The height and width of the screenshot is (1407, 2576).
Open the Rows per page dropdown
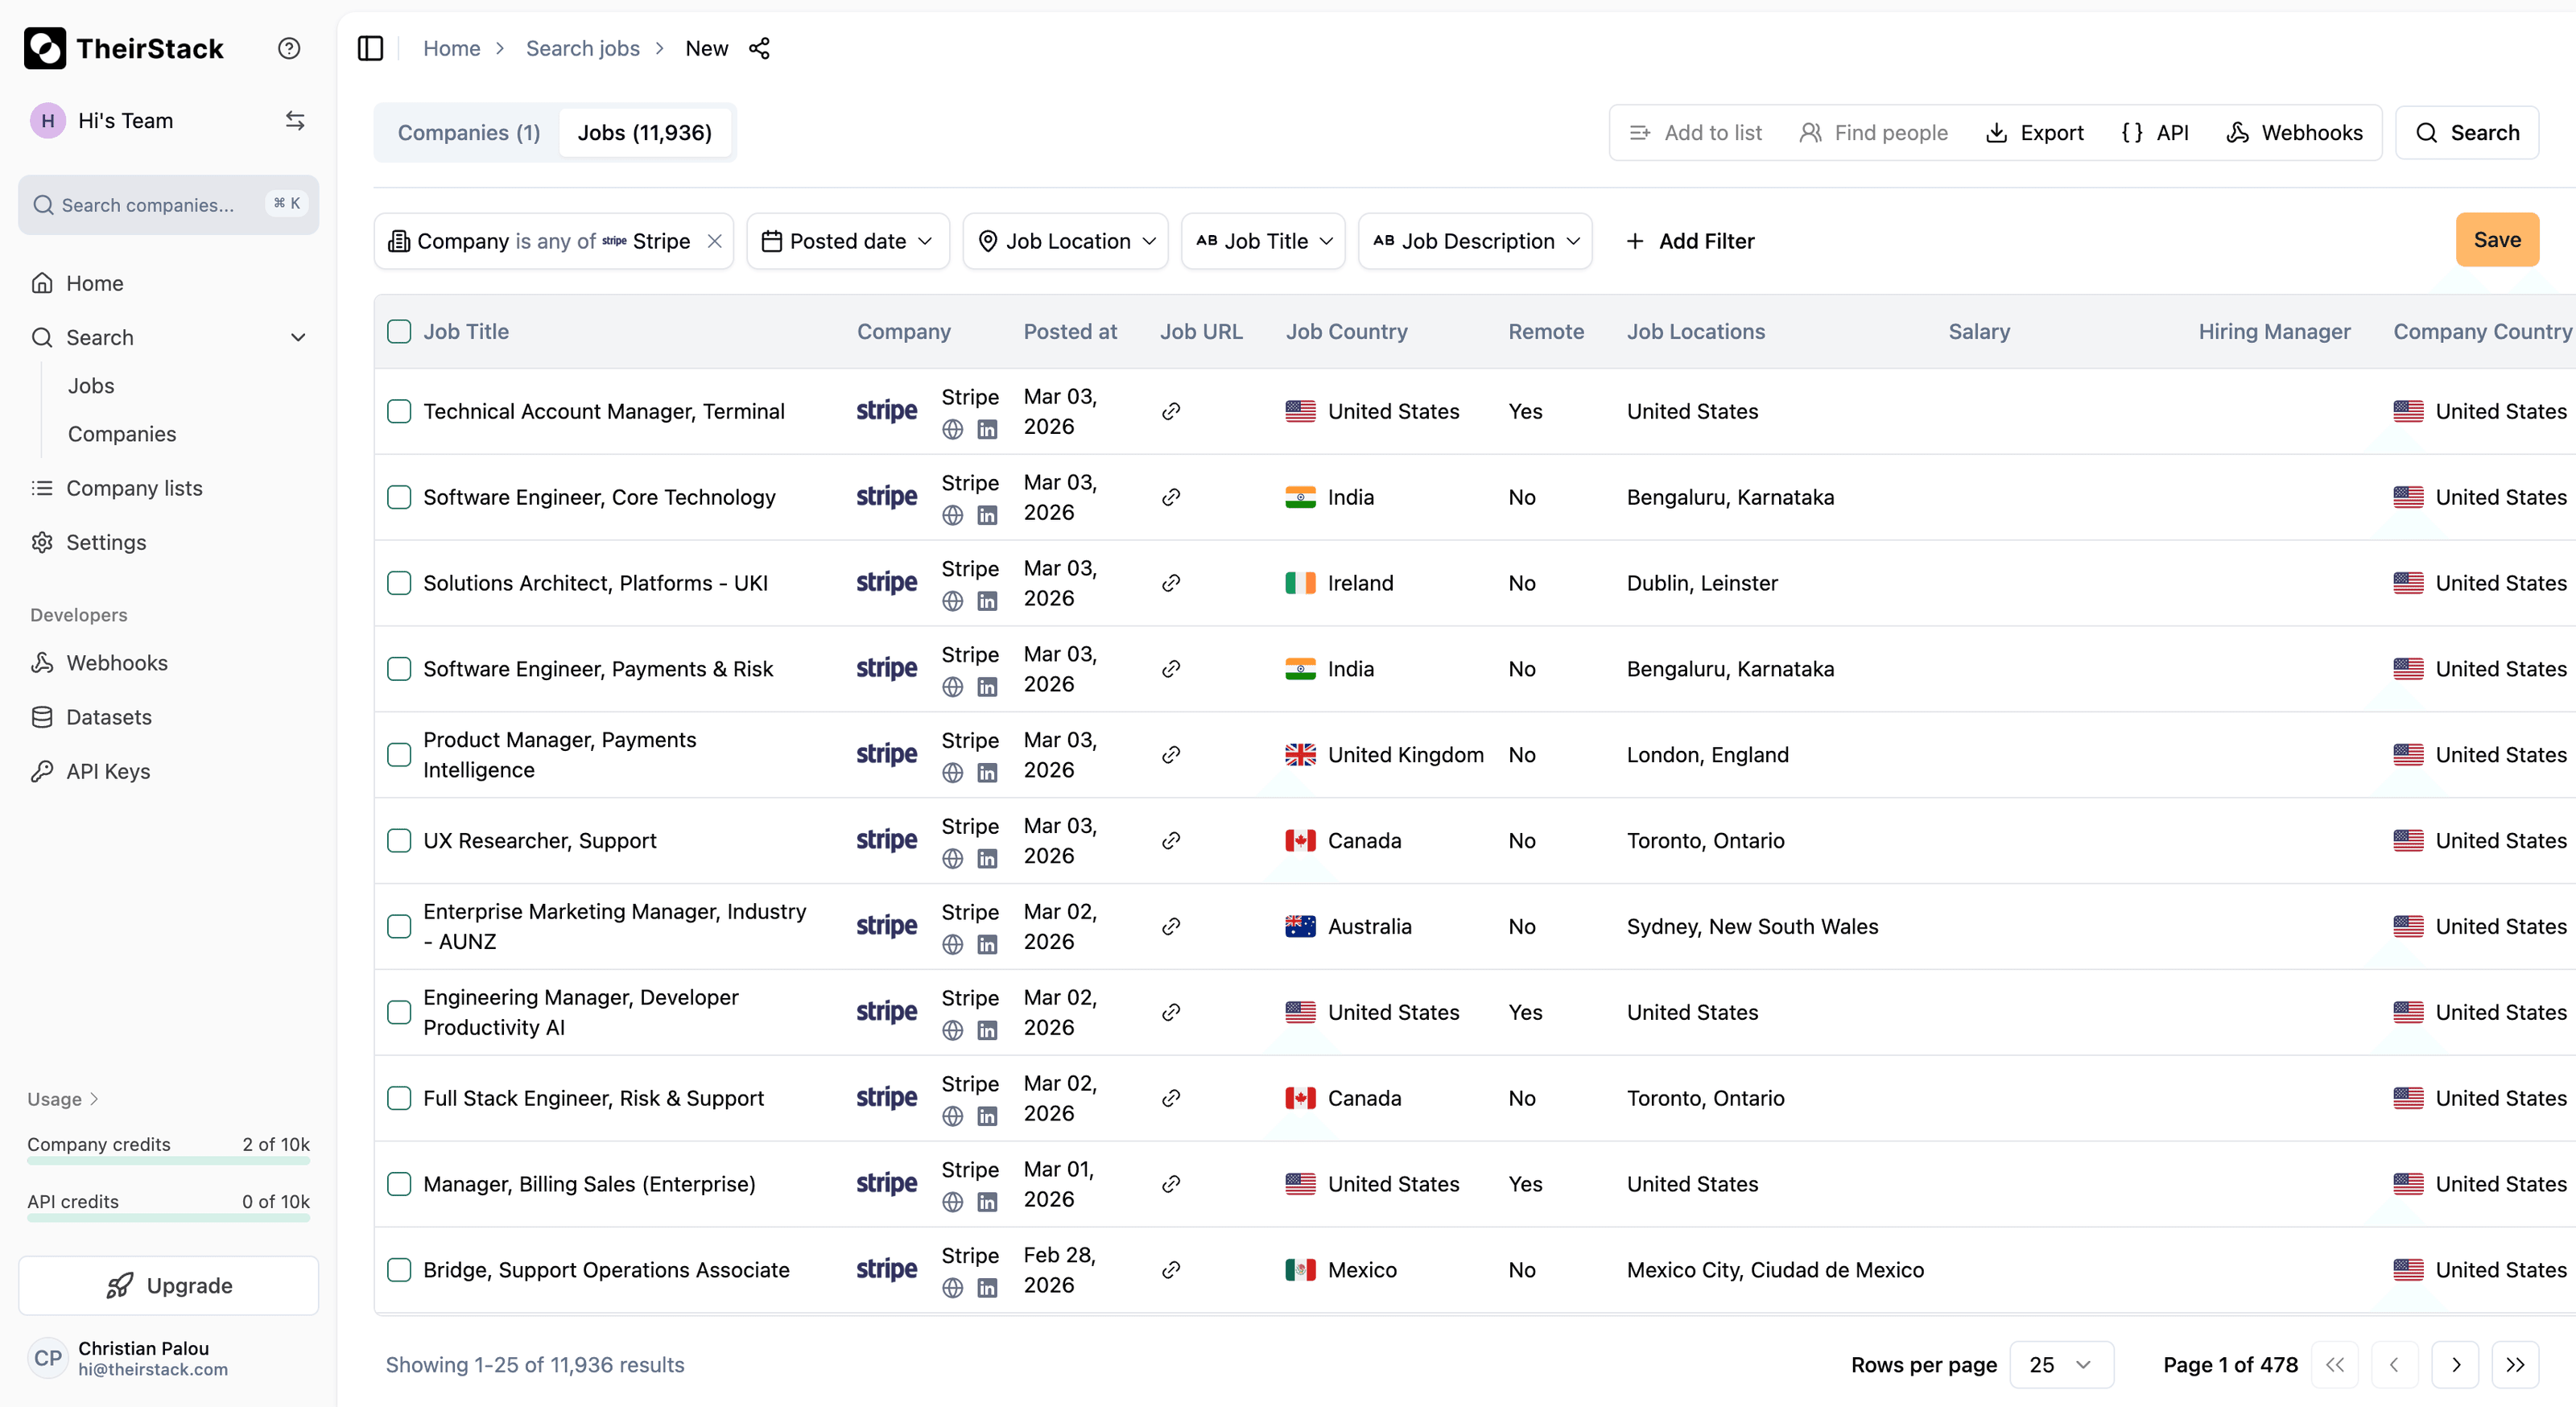[x=2060, y=1364]
